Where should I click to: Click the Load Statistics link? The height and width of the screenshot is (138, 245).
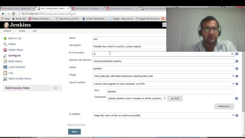[16, 67]
